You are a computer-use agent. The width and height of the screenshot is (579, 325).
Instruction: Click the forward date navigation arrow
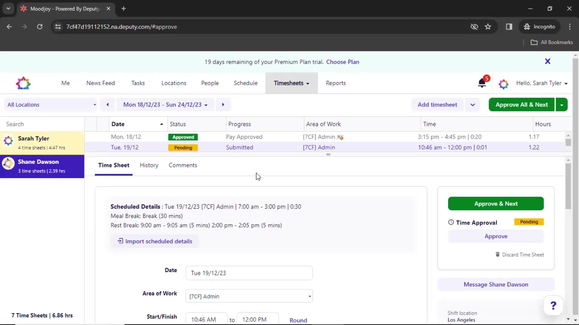[223, 104]
